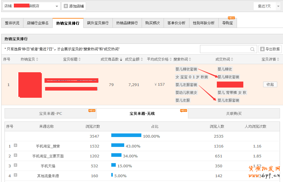Click the export icon on 导出数据
The image size is (283, 182).
(x=262, y=49)
